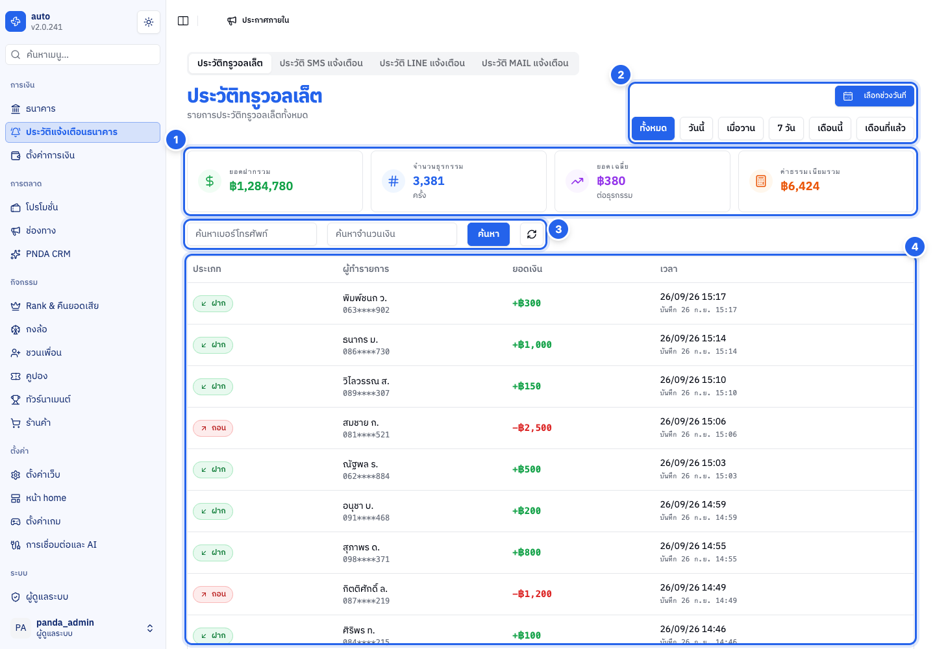
Task: Focus the ค้นหาเบอร์โทรศัพท์ phone search field
Action: (252, 234)
